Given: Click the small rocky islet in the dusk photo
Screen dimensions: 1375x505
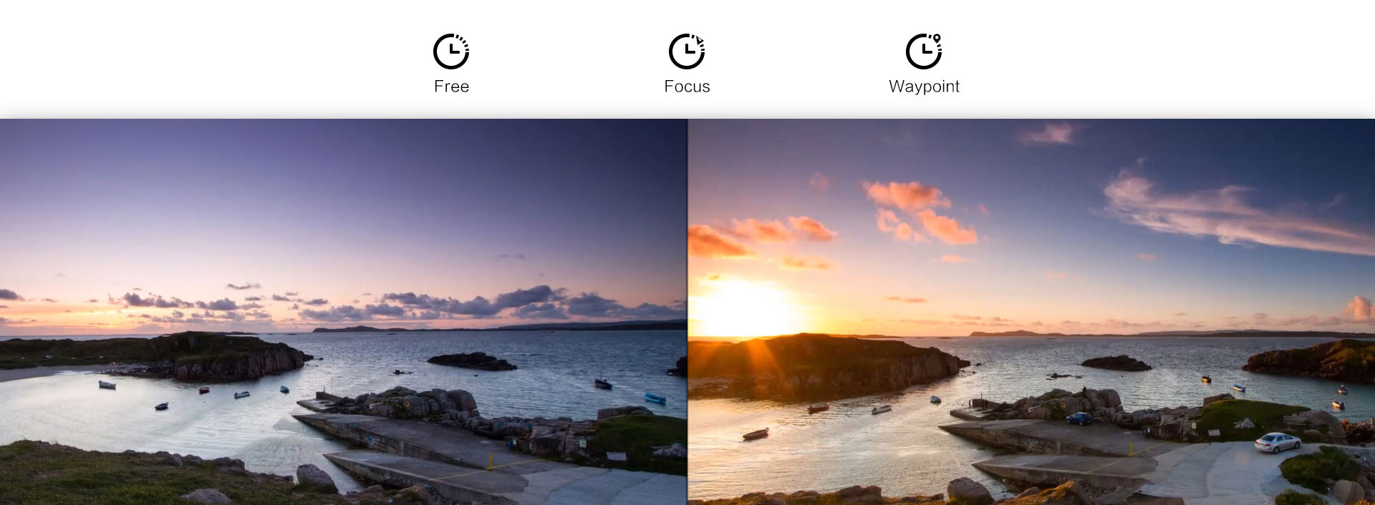Looking at the screenshot, I should (471, 361).
